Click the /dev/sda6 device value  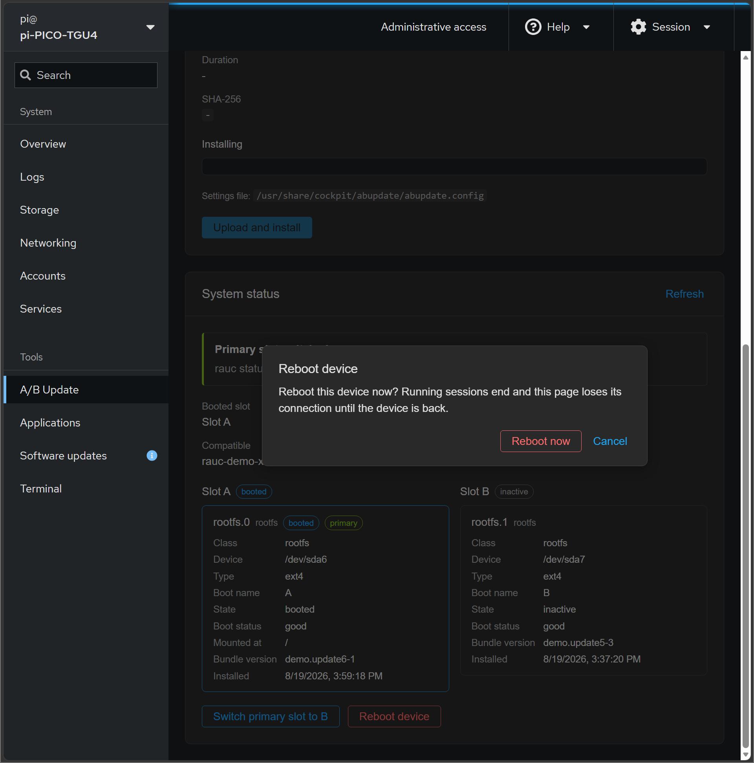[306, 559]
